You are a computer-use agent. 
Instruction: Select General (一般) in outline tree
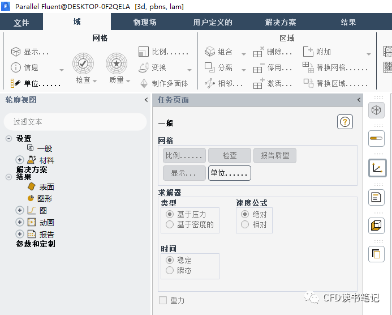(45, 148)
